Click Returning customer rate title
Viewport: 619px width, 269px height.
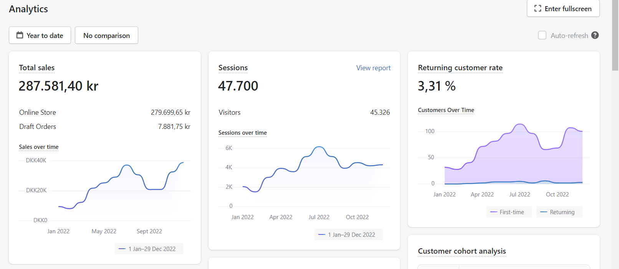460,68
